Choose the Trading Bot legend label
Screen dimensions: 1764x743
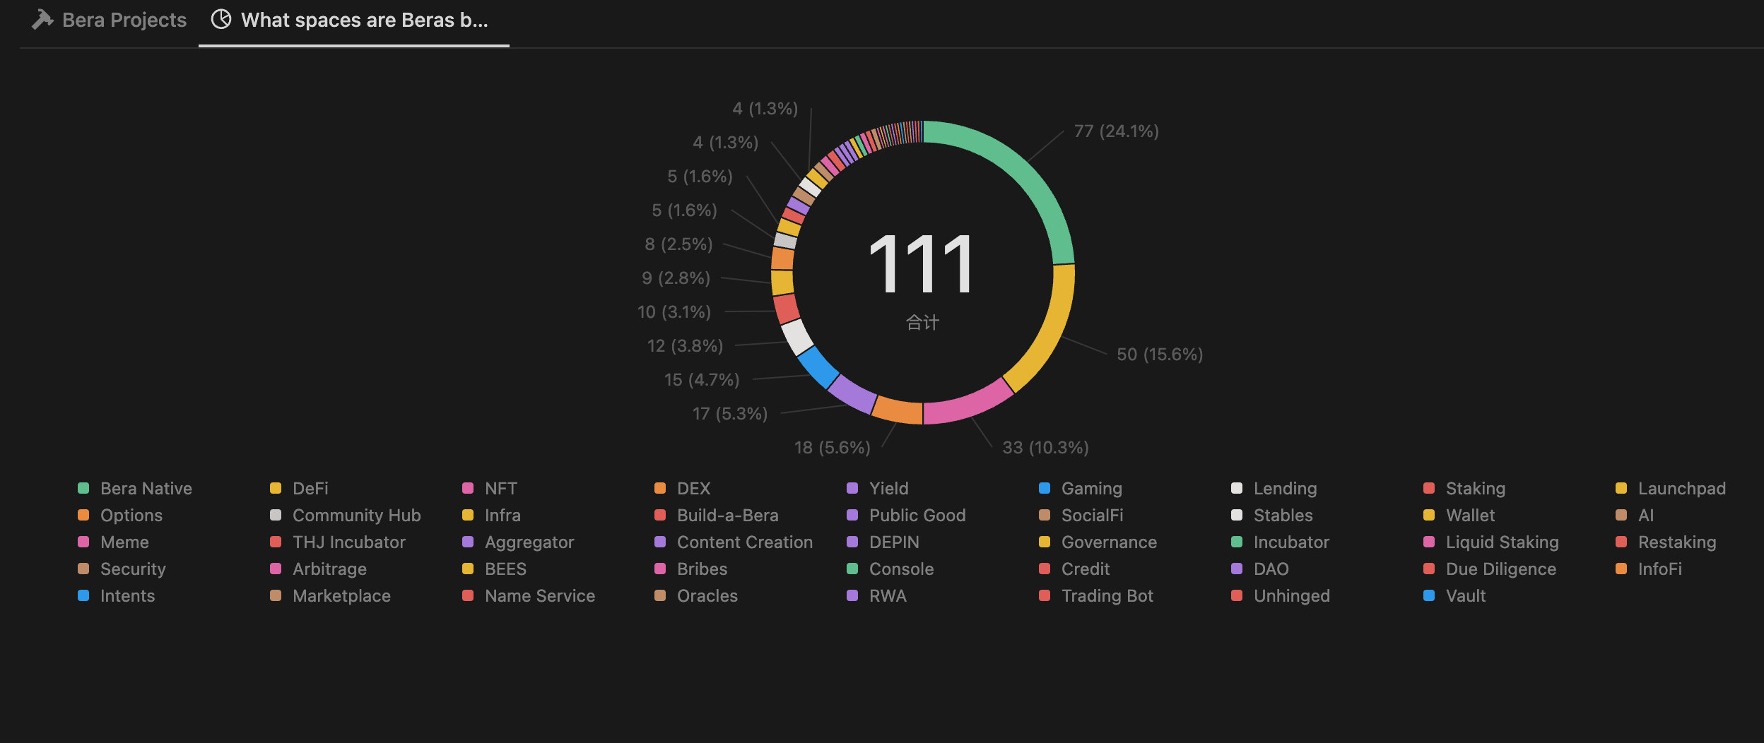(1107, 595)
